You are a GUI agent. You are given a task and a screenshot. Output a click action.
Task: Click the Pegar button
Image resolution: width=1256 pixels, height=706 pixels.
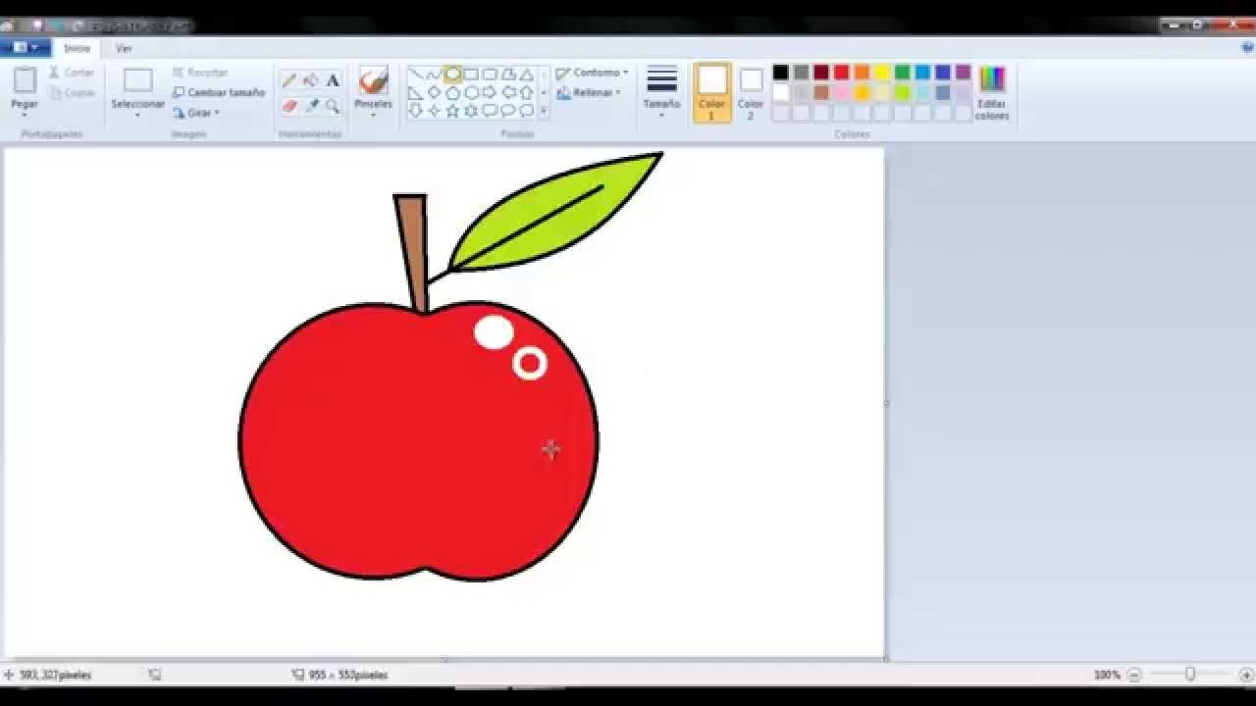[25, 90]
